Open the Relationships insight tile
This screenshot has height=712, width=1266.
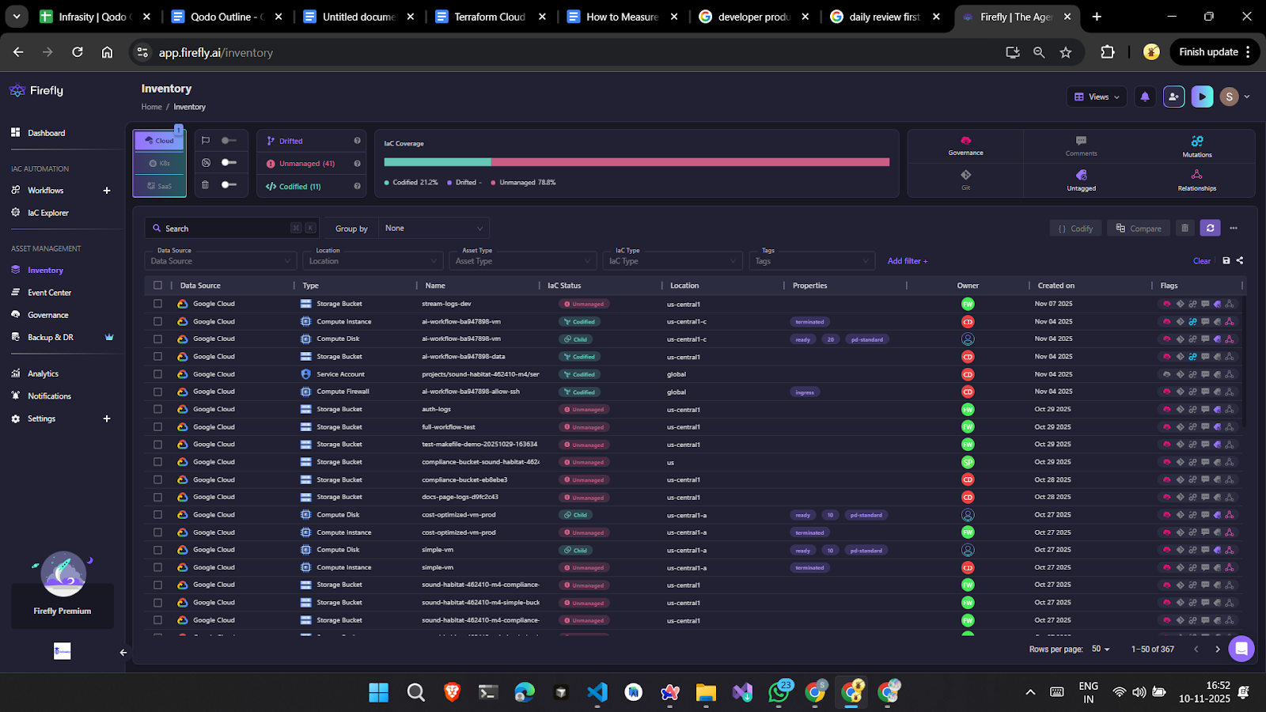1196,180
